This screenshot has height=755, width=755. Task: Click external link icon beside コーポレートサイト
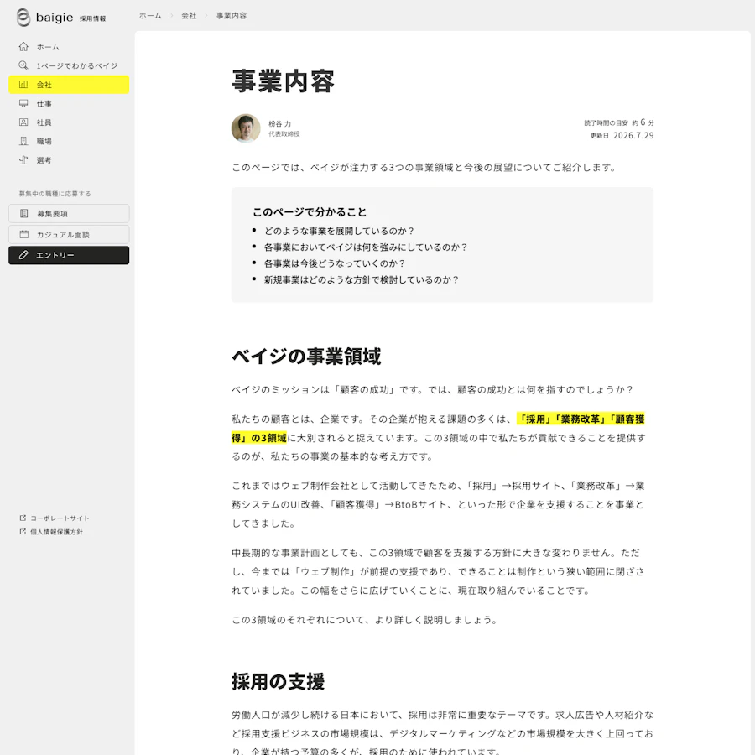click(x=23, y=518)
